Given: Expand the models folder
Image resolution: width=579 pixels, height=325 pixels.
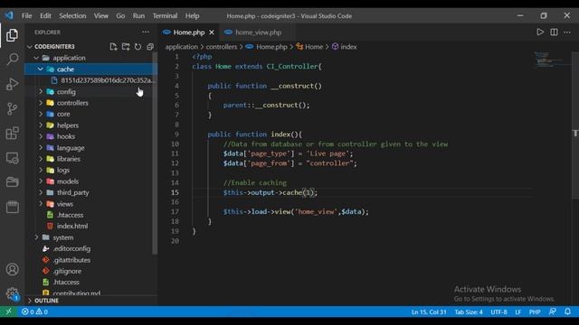Looking at the screenshot, I should tap(41, 181).
